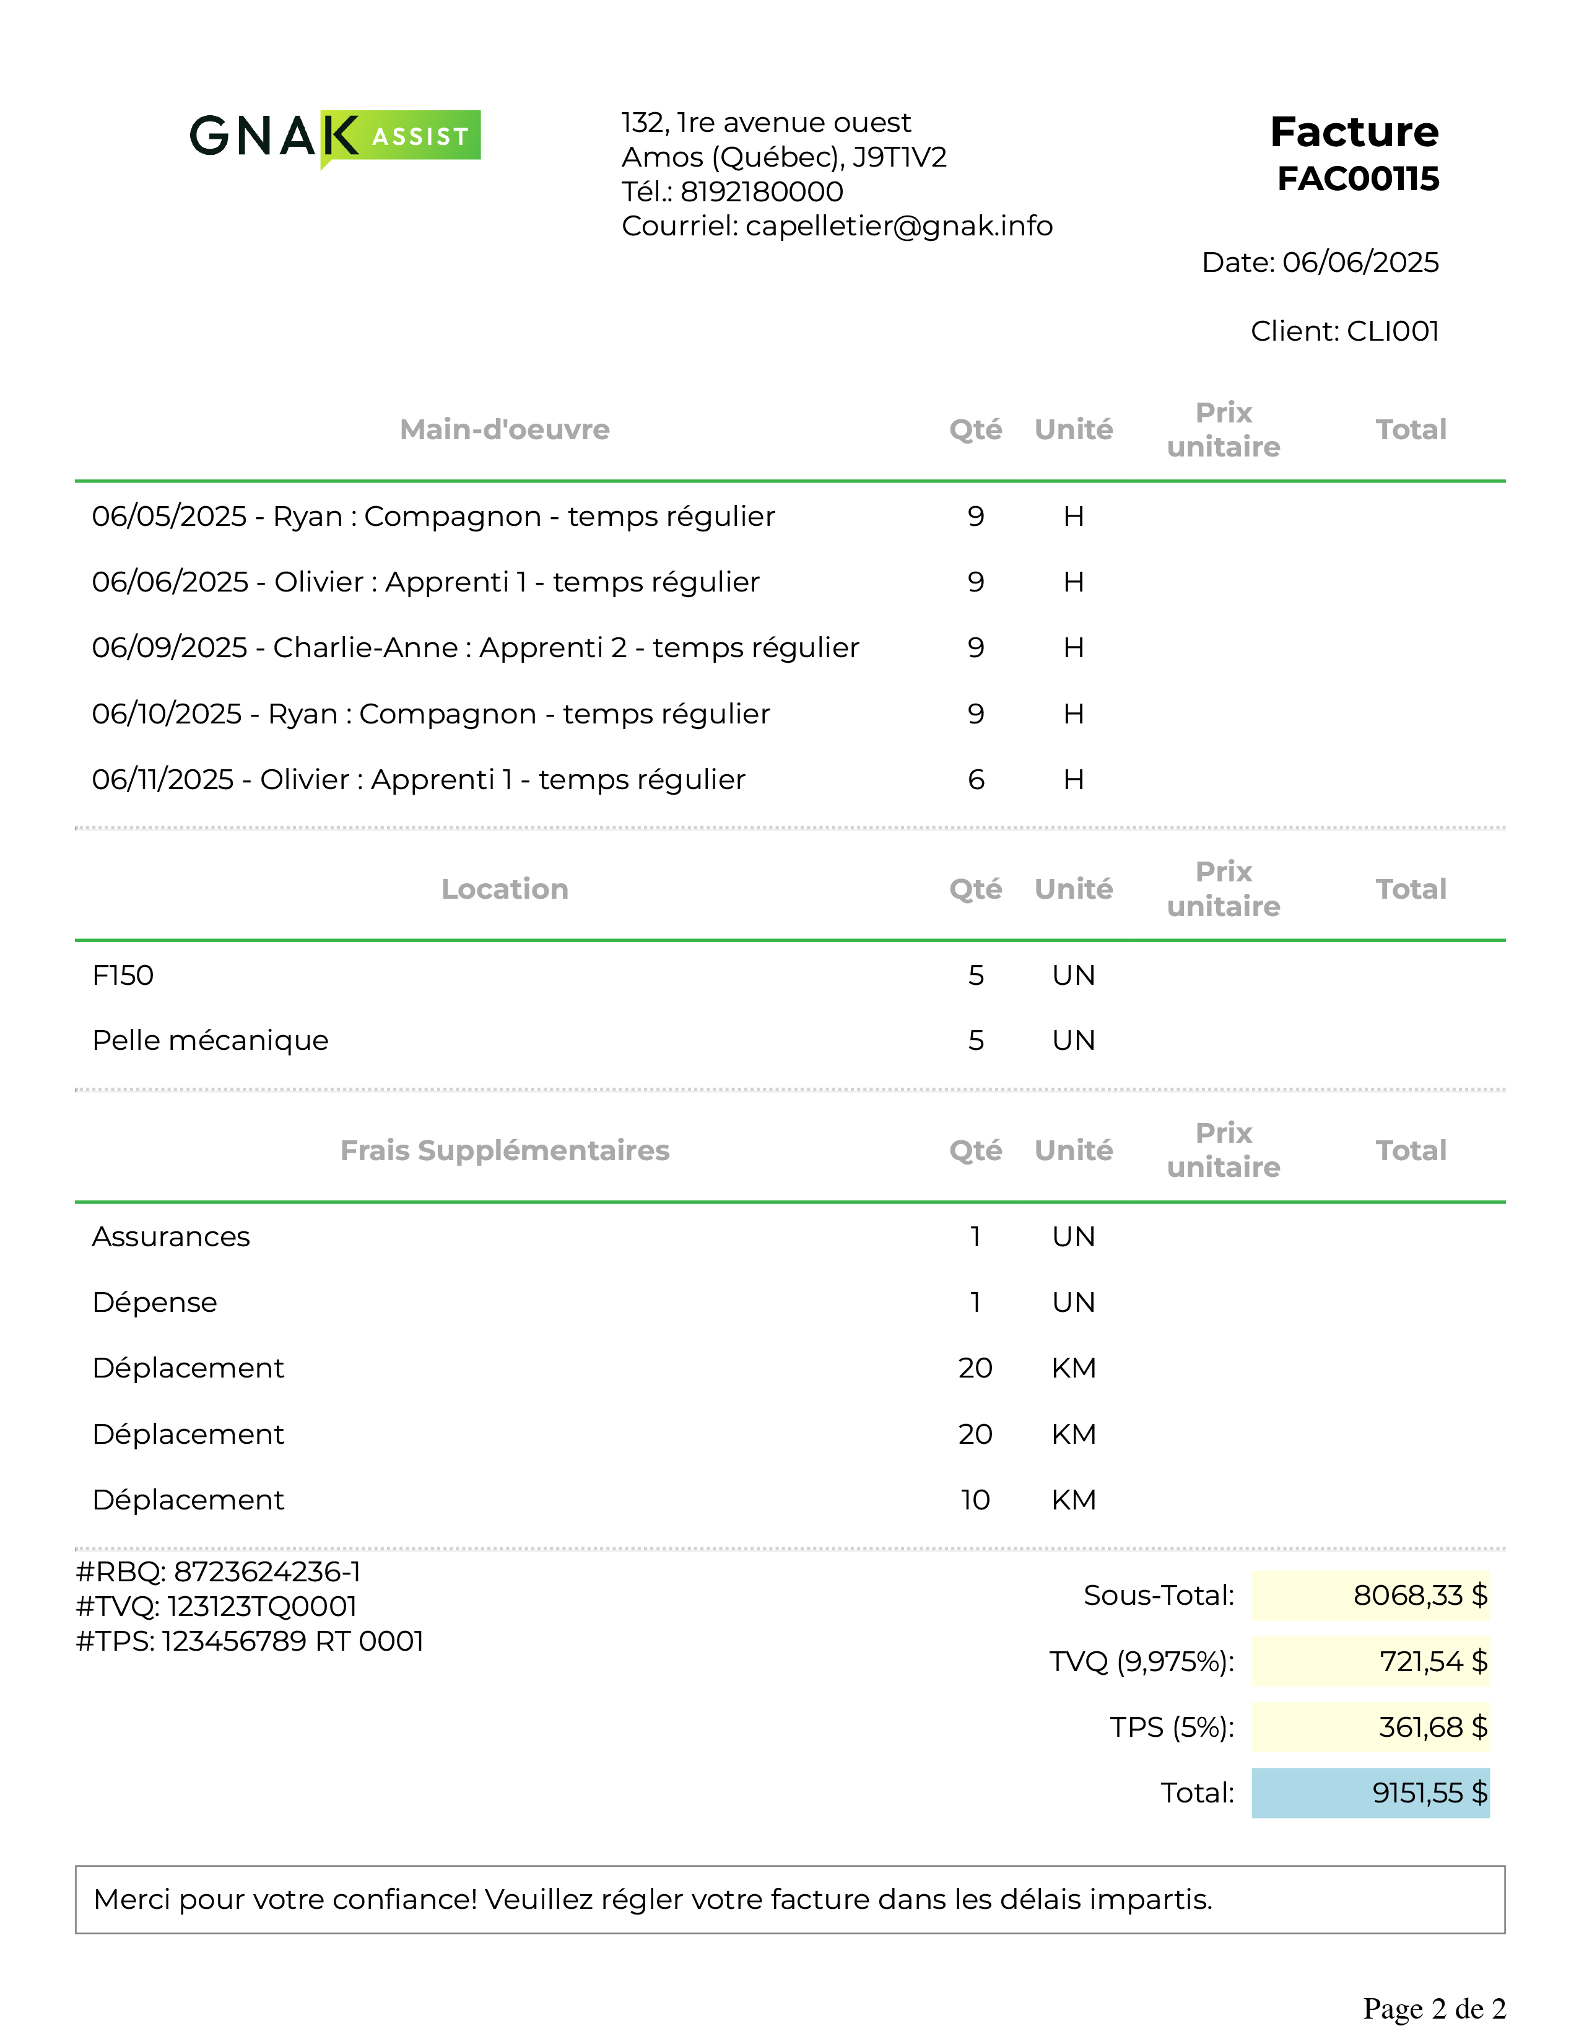Click the H unit in Charlie-Anne row
This screenshot has height=2044, width=1579.
click(x=1074, y=648)
